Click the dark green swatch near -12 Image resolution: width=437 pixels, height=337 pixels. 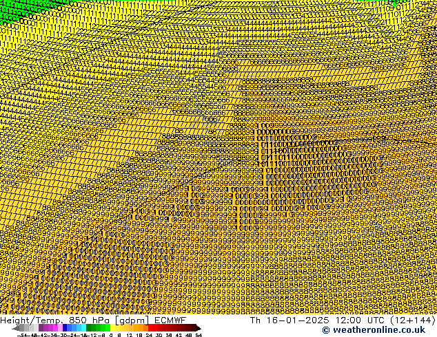tap(88, 328)
